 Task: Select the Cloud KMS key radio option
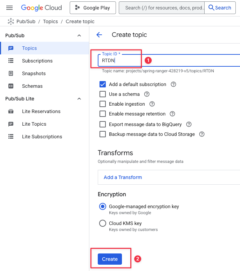pyautogui.click(x=103, y=223)
